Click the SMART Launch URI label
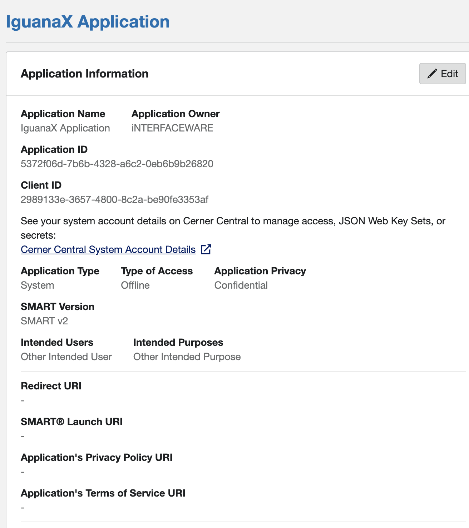 coord(71,422)
